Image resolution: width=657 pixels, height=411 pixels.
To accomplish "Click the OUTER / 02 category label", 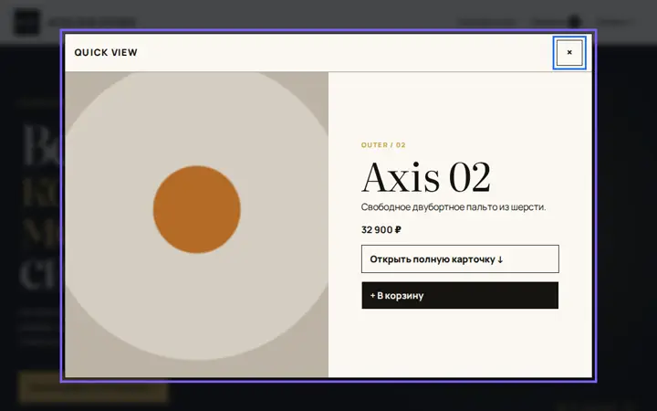I will point(383,145).
